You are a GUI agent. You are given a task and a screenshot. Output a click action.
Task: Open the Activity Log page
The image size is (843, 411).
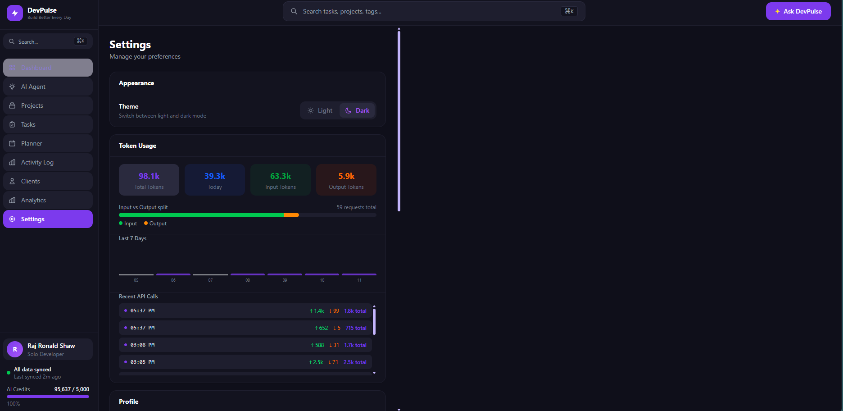[48, 162]
